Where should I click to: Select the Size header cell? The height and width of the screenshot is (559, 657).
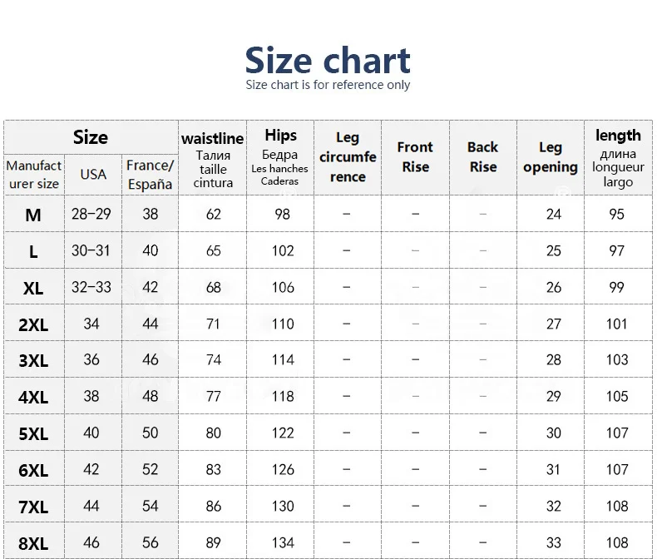tap(91, 137)
